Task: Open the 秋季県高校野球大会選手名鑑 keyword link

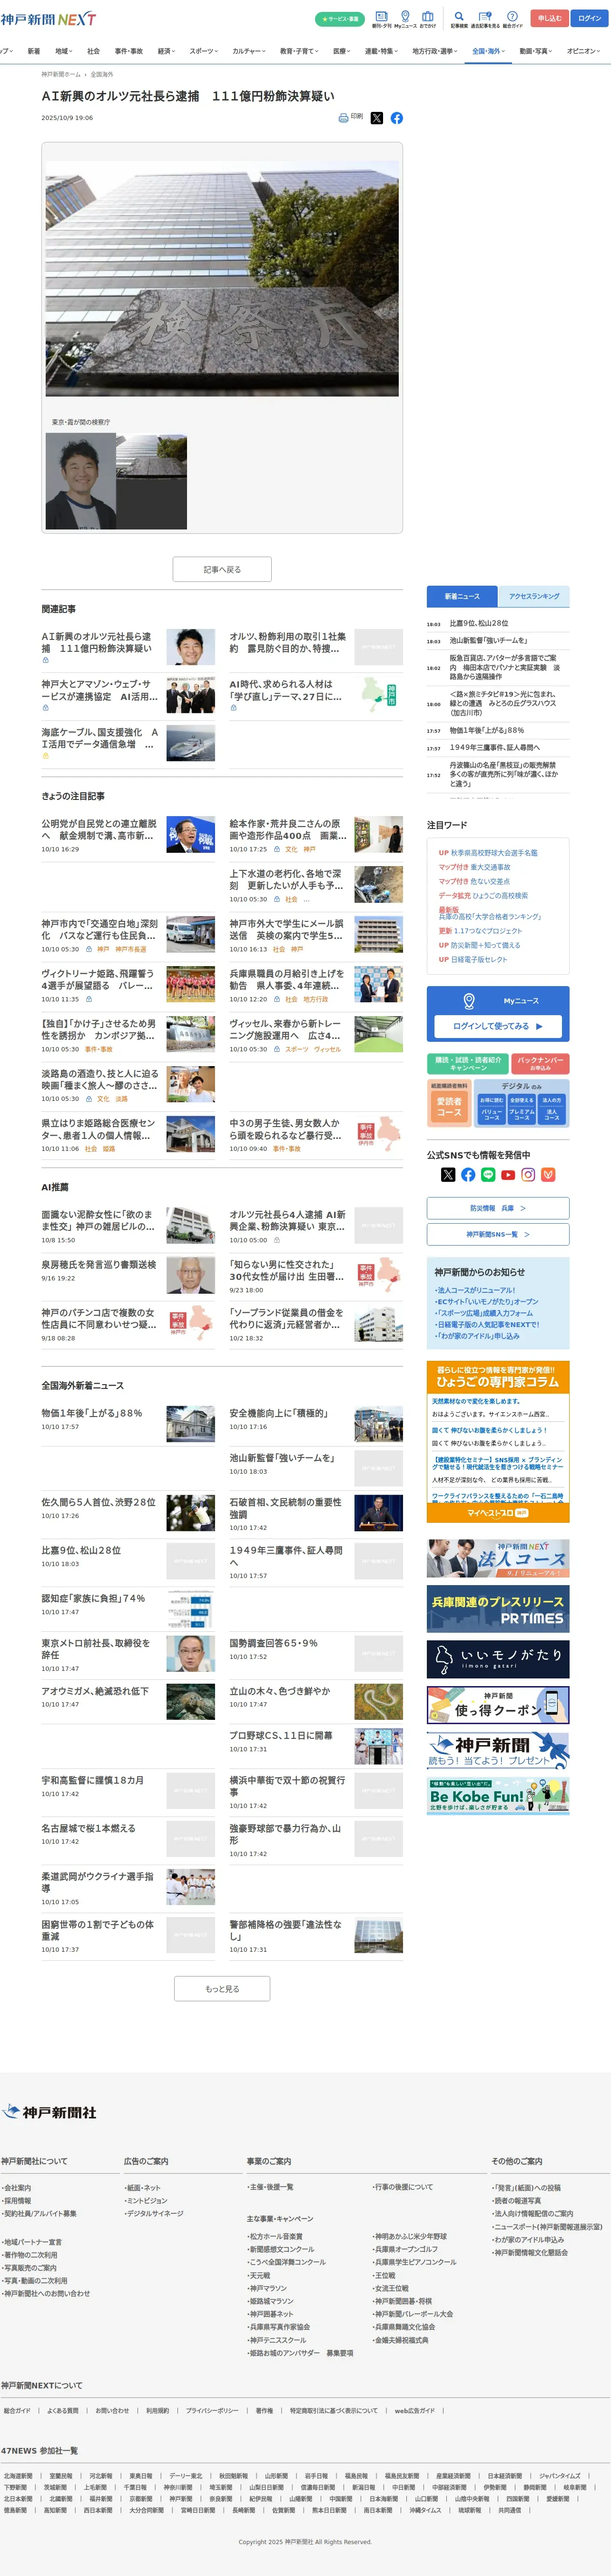Action: tap(494, 853)
